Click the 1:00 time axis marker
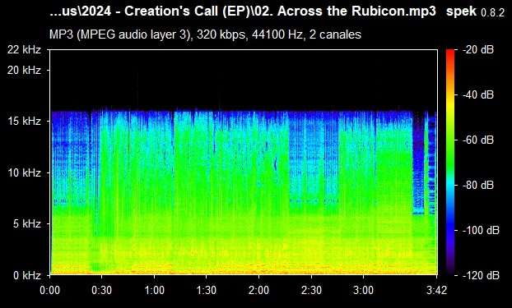The height and width of the screenshot is (308, 512). click(154, 290)
